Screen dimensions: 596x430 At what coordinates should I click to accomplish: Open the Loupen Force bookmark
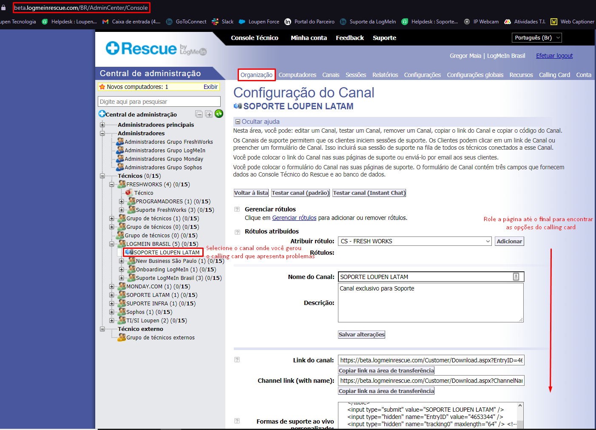[259, 22]
